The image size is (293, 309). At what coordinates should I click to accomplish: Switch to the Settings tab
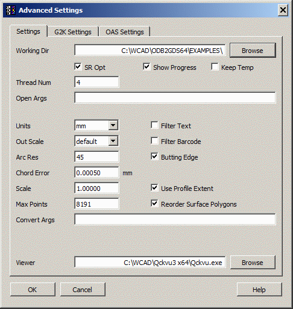(28, 31)
